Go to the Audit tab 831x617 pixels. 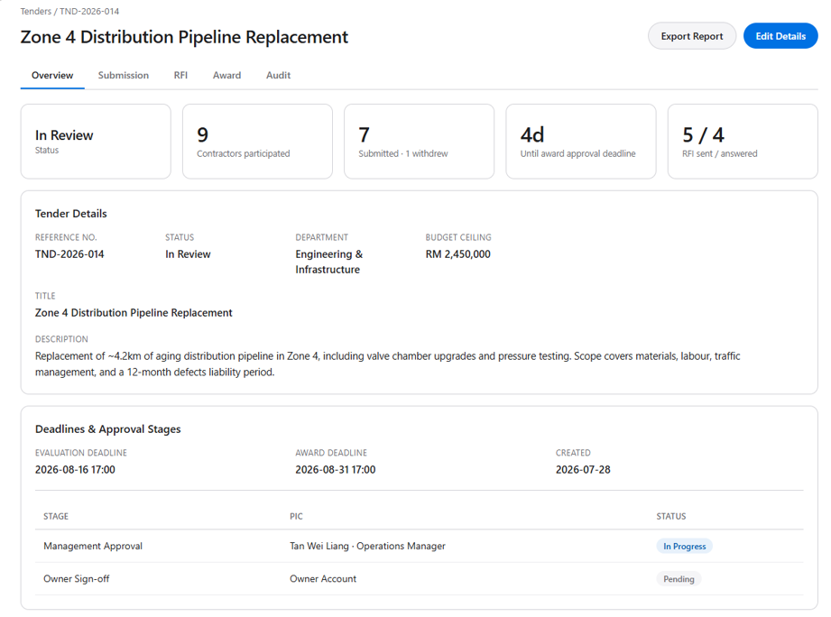(278, 75)
